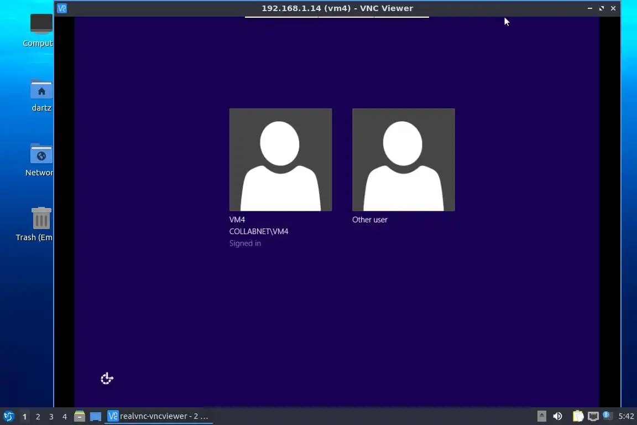The width and height of the screenshot is (637, 425).
Task: Select the realvnc-vncviewer taskbar entry
Action: tap(159, 416)
